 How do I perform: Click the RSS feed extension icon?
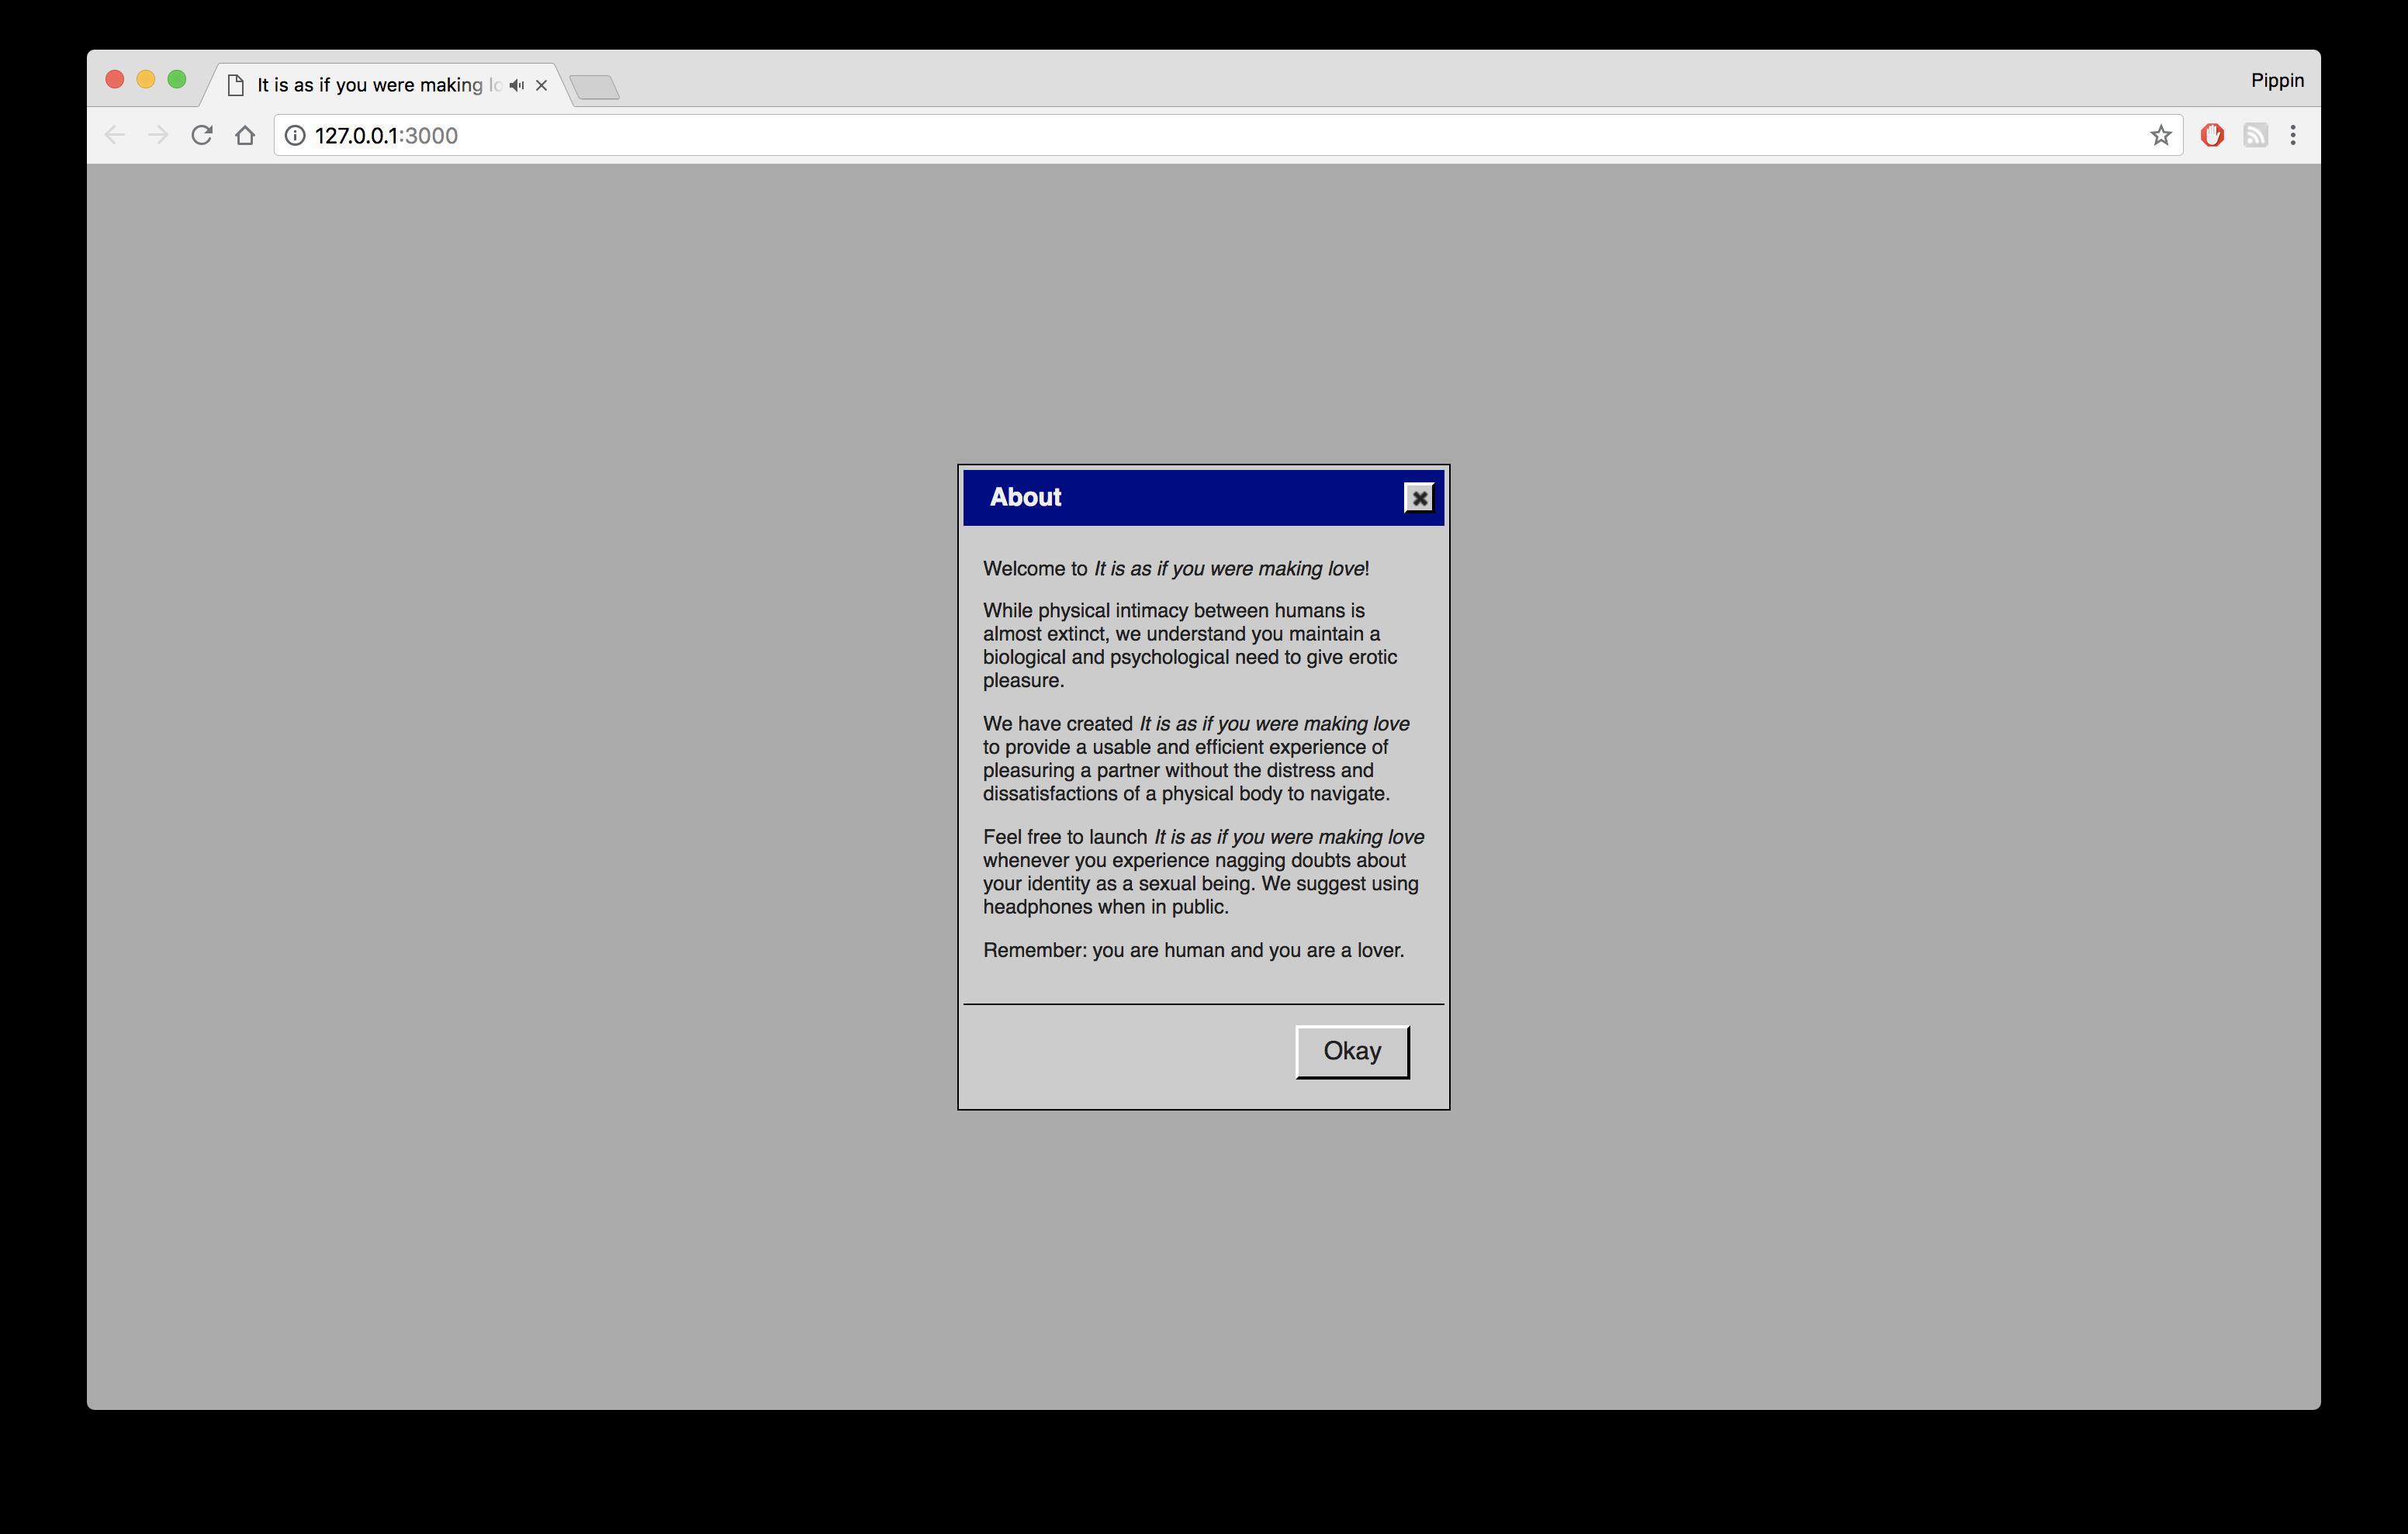pos(2255,135)
